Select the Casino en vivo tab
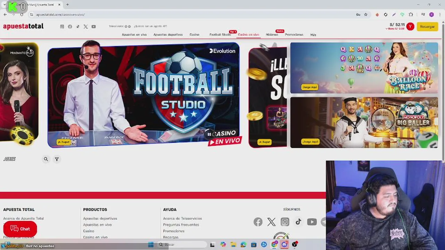 point(248,35)
